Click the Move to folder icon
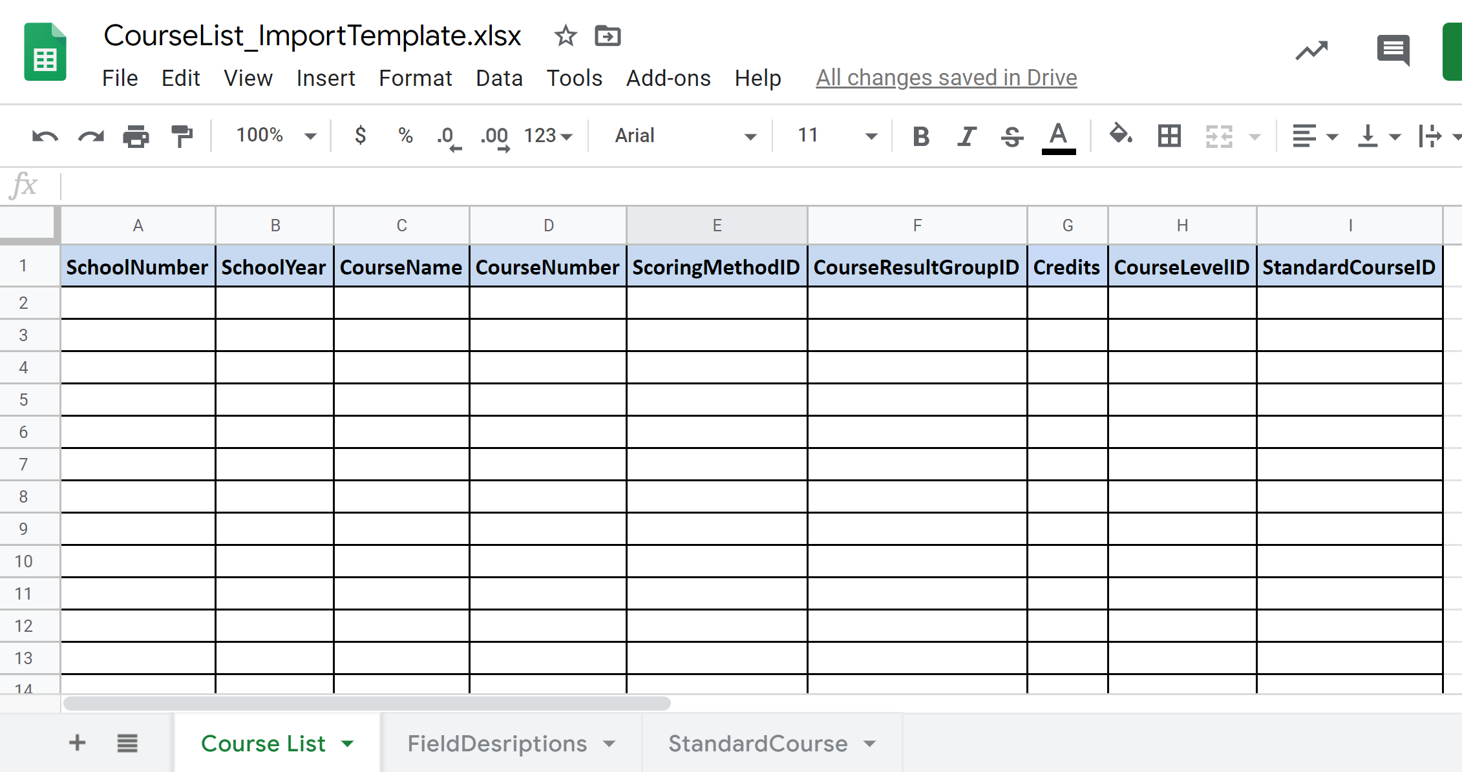The width and height of the screenshot is (1462, 772). coord(608,36)
